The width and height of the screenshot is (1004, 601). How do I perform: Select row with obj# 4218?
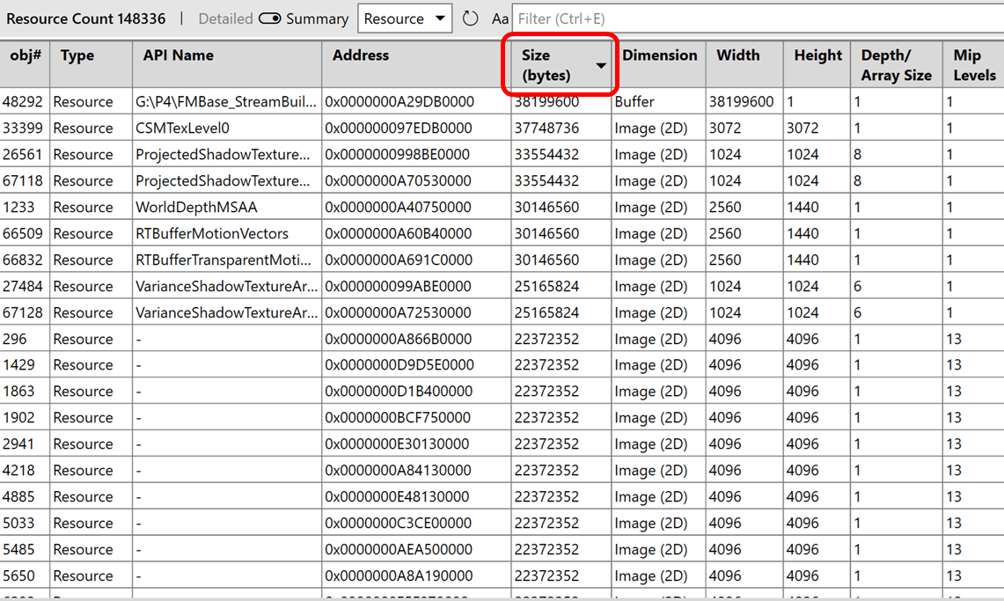pos(502,470)
